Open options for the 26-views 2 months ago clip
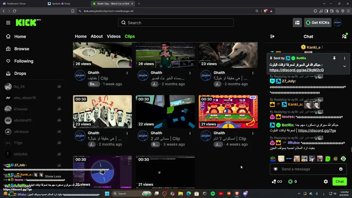Image resolution: width=352 pixels, height=198 pixels. pyautogui.click(x=190, y=73)
